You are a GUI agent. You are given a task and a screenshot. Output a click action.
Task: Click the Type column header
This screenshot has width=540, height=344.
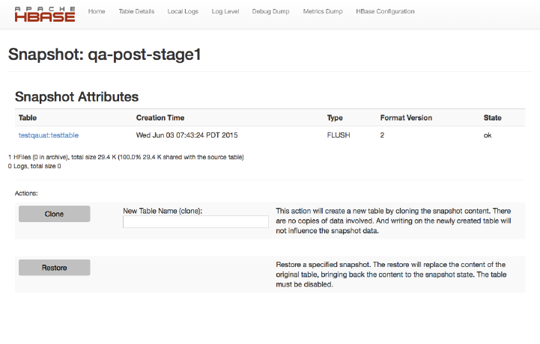click(335, 117)
